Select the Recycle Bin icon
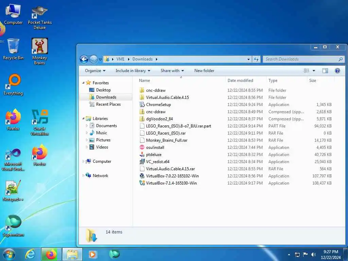This screenshot has height=261, width=348. (13, 49)
